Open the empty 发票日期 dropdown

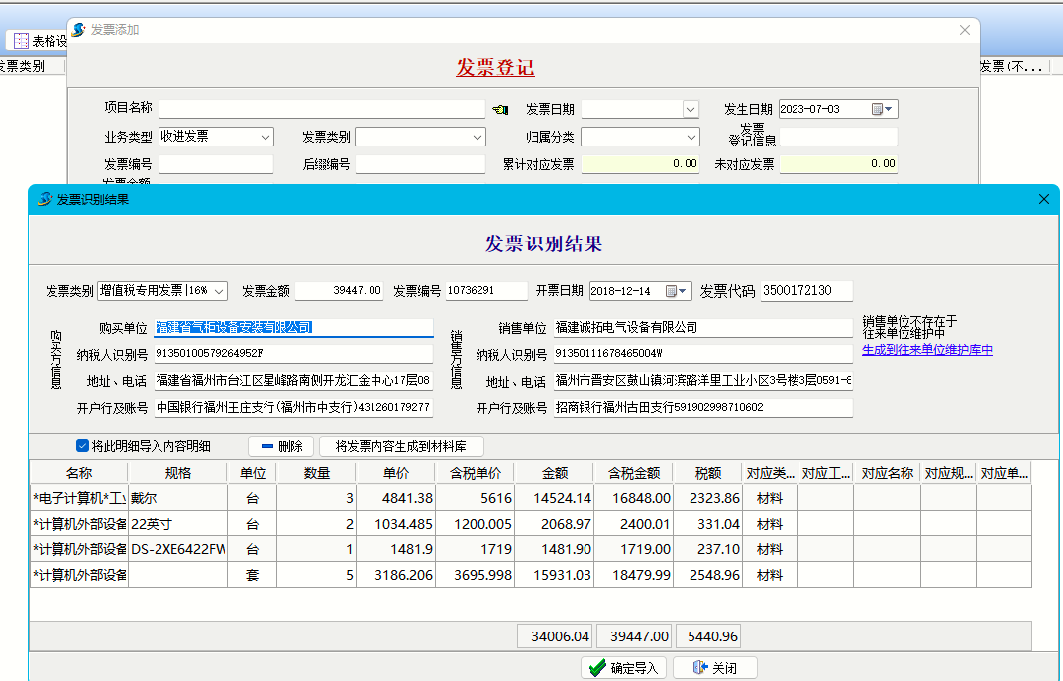(x=691, y=109)
